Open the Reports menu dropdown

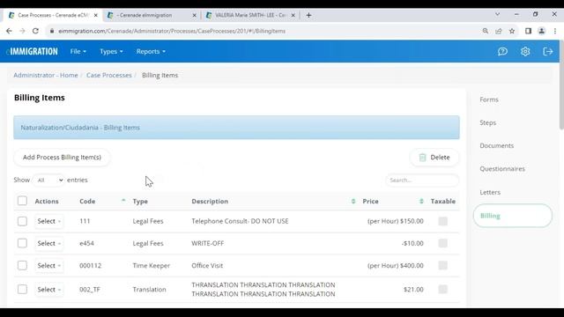[x=151, y=51]
